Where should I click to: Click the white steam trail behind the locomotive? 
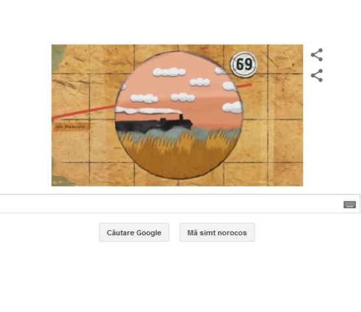(x=147, y=111)
